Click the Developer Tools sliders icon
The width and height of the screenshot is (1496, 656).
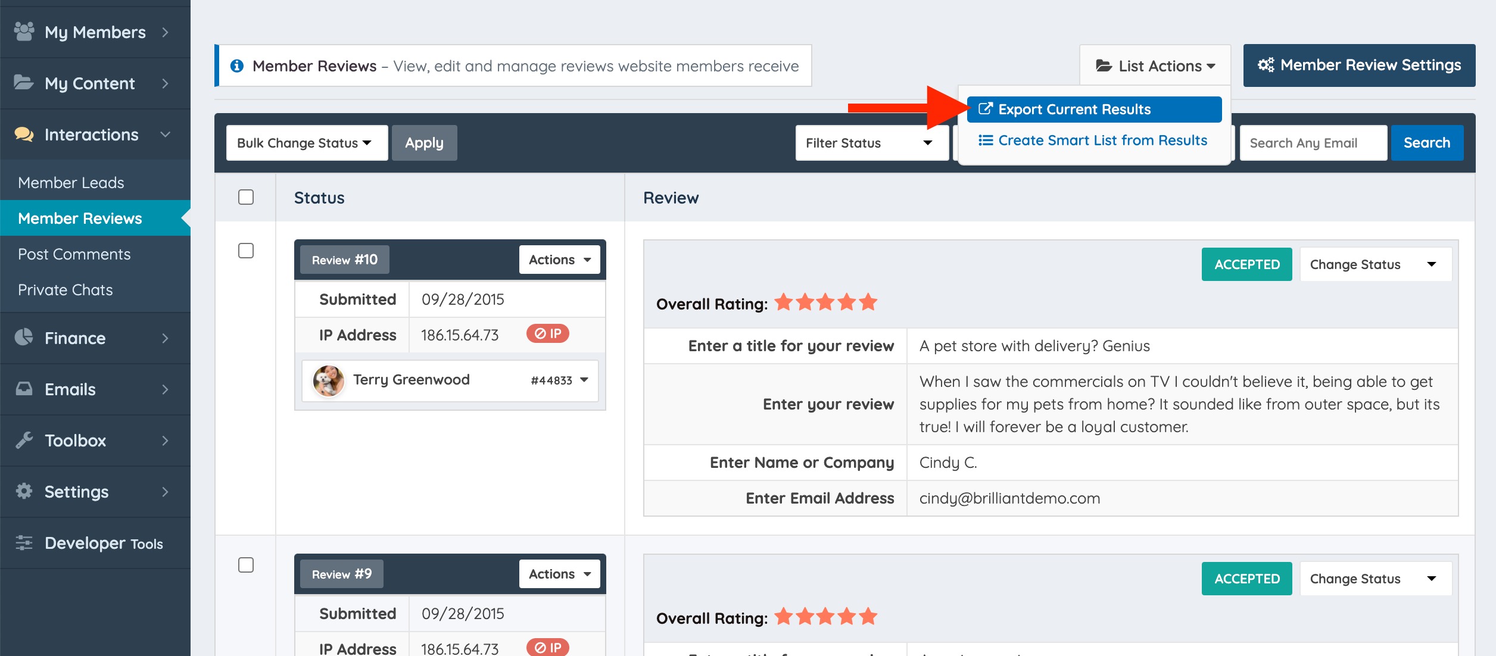point(24,542)
